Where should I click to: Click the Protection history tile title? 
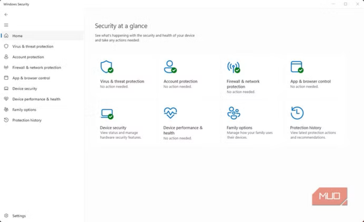click(x=305, y=128)
